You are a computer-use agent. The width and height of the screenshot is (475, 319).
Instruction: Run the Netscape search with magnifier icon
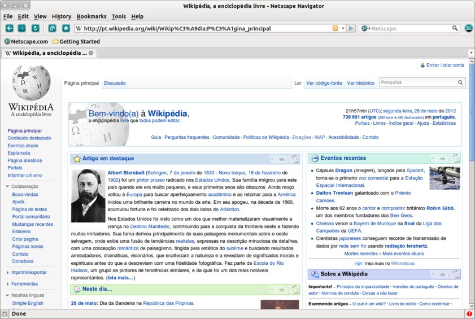455,28
